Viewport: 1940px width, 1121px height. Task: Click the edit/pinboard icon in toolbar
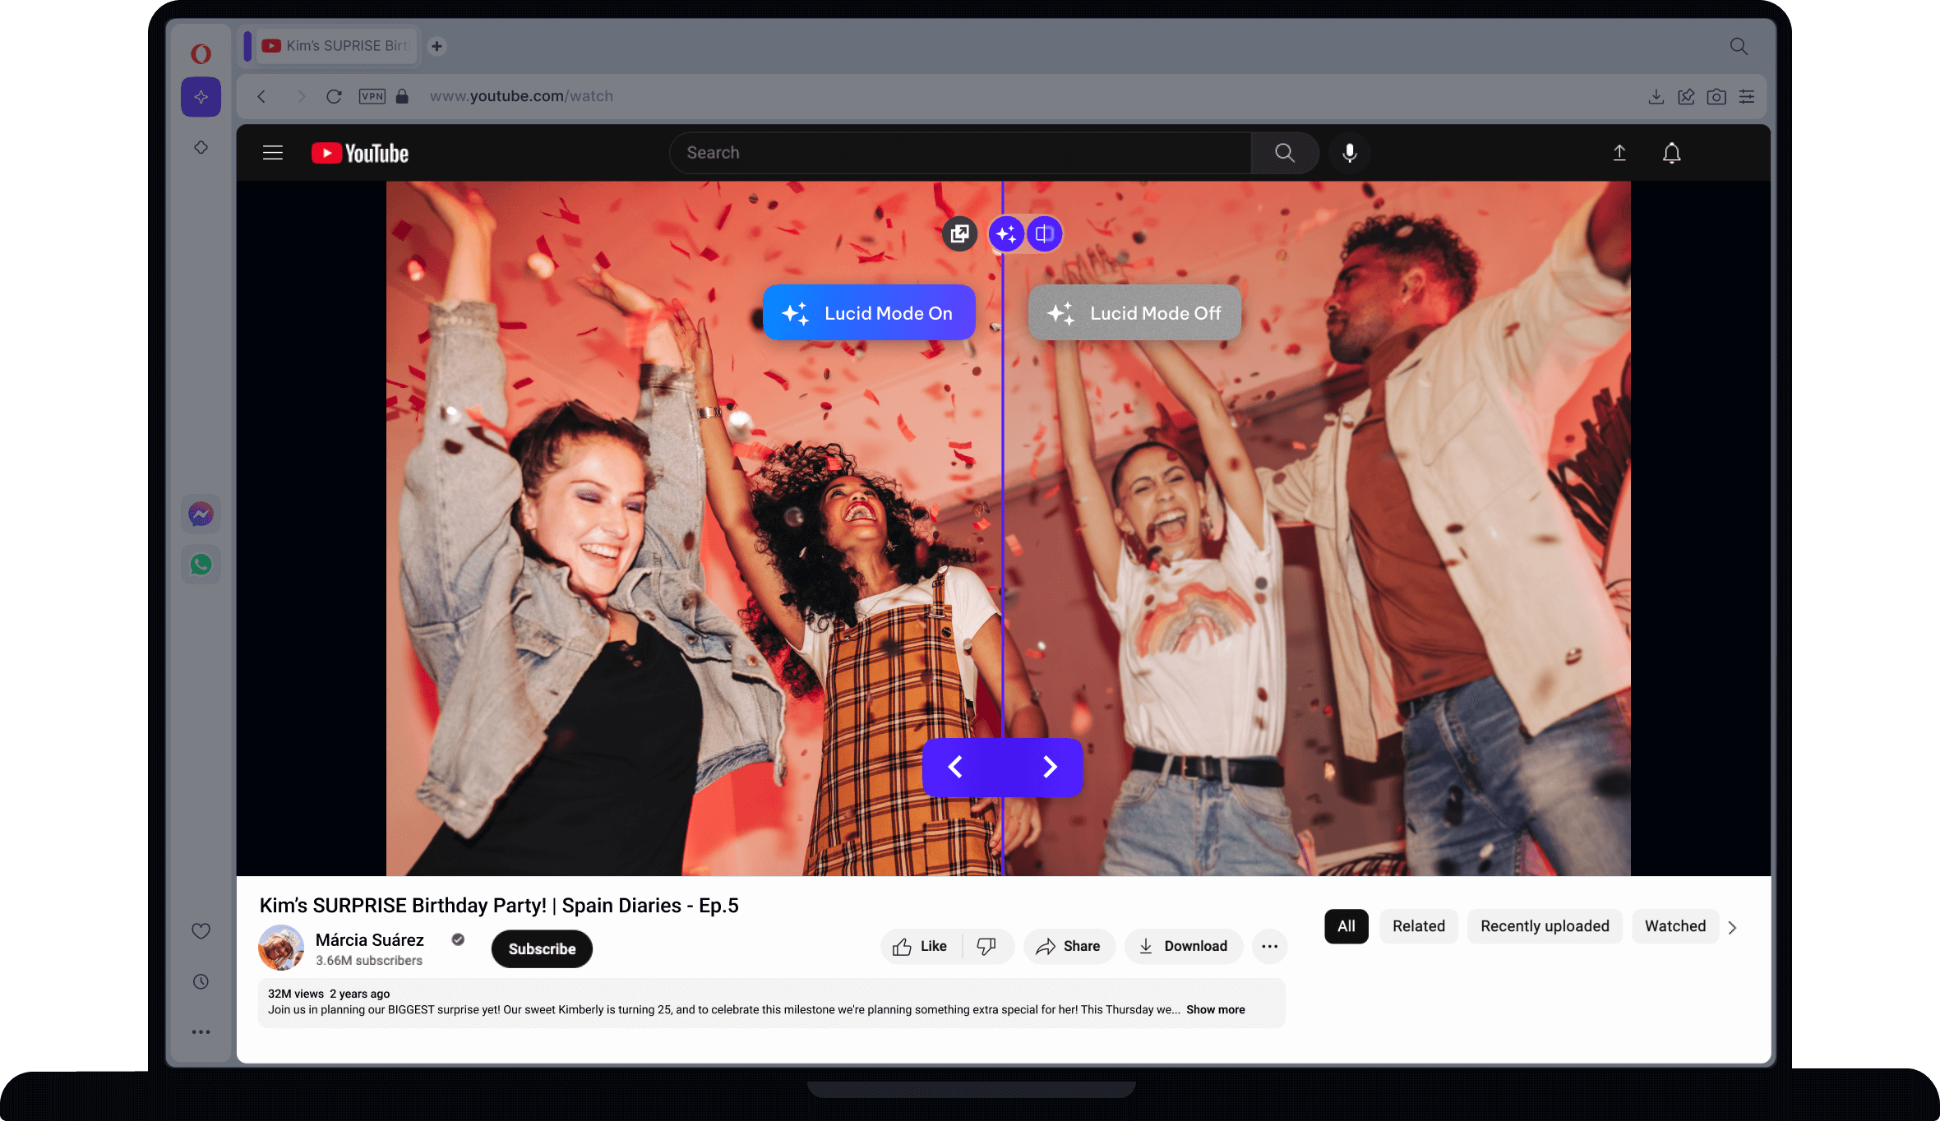(x=1686, y=97)
